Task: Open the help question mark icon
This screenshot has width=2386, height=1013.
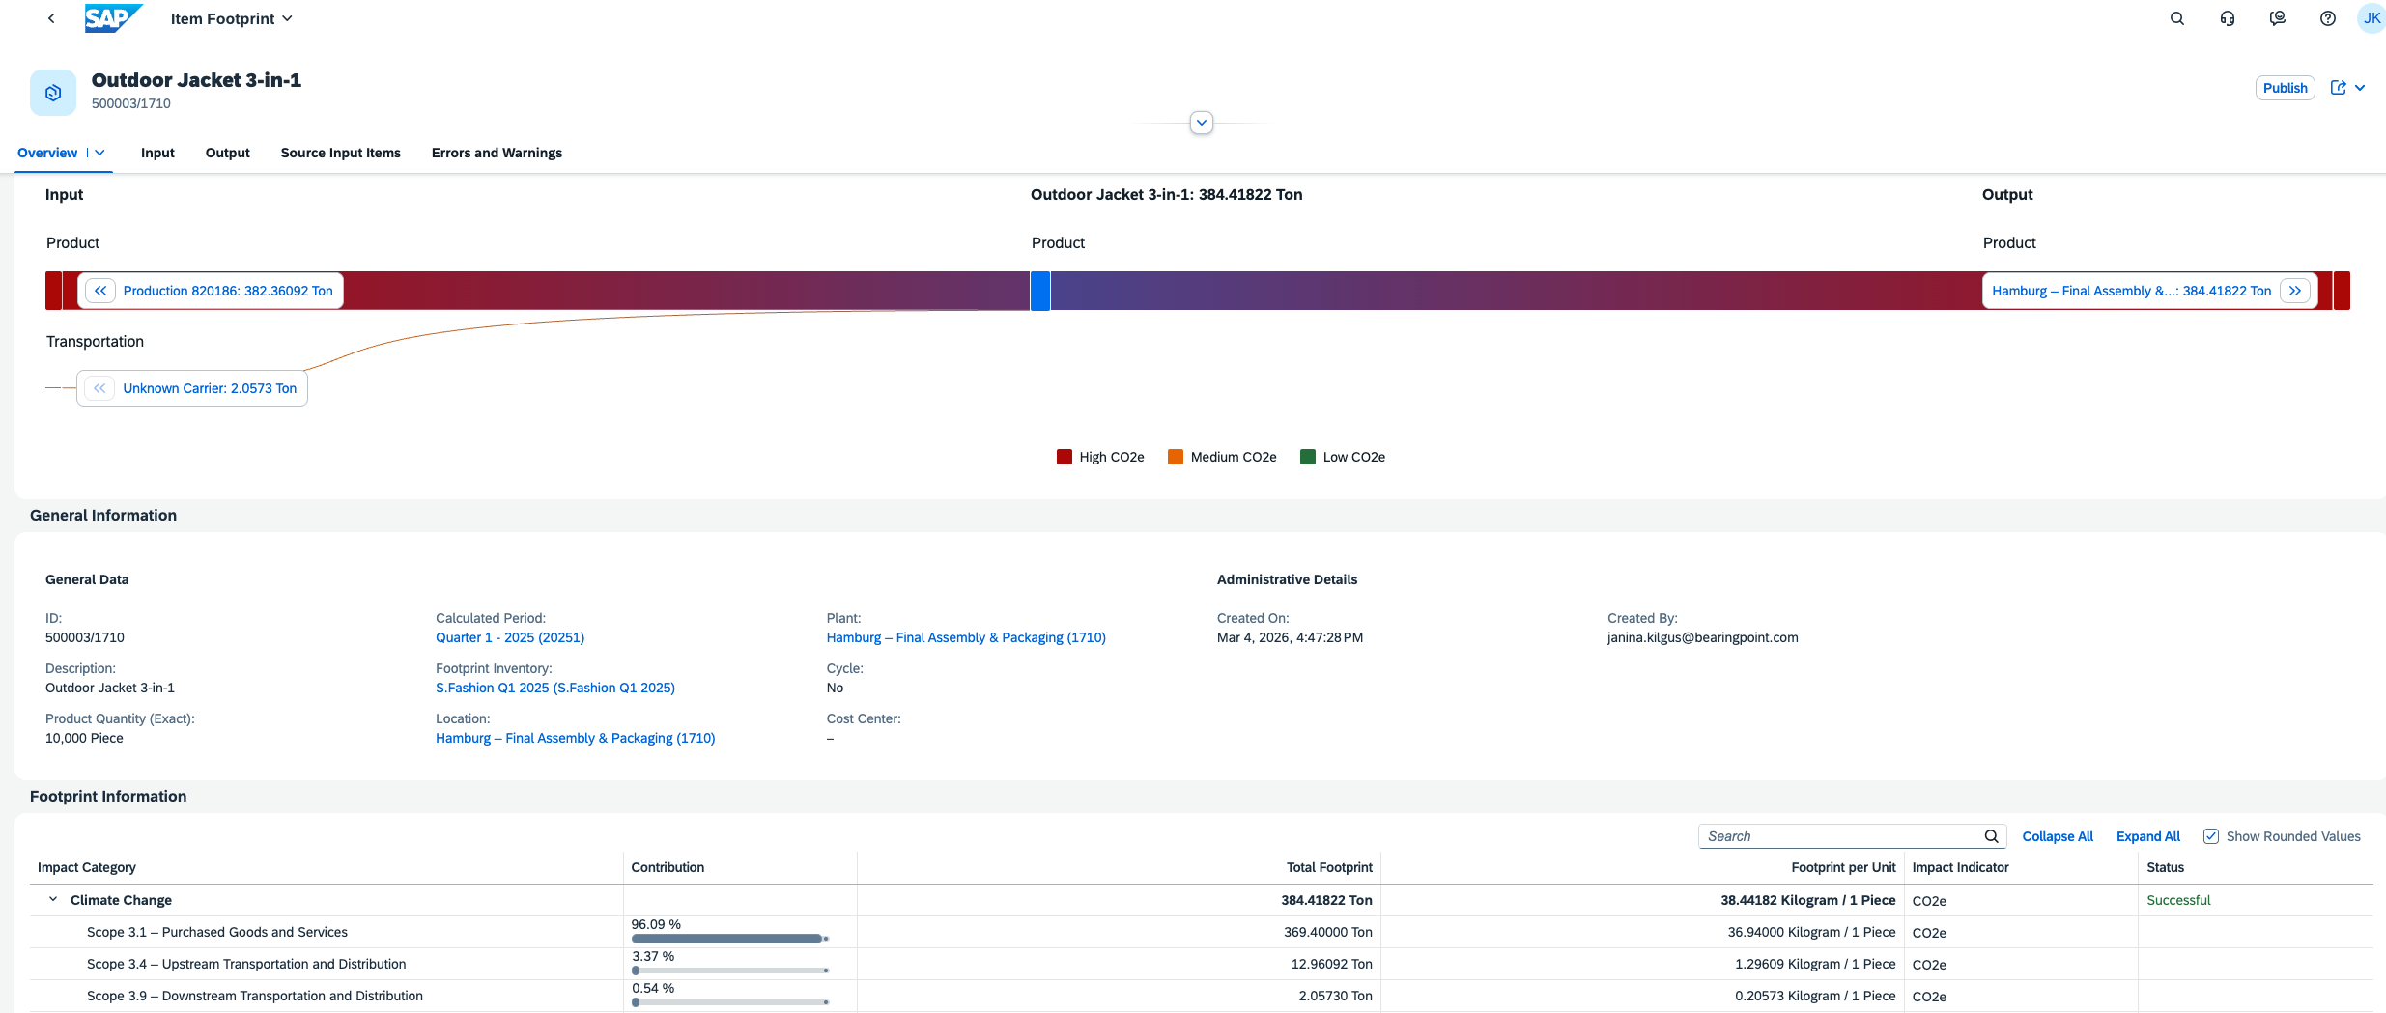Action: [x=2327, y=18]
